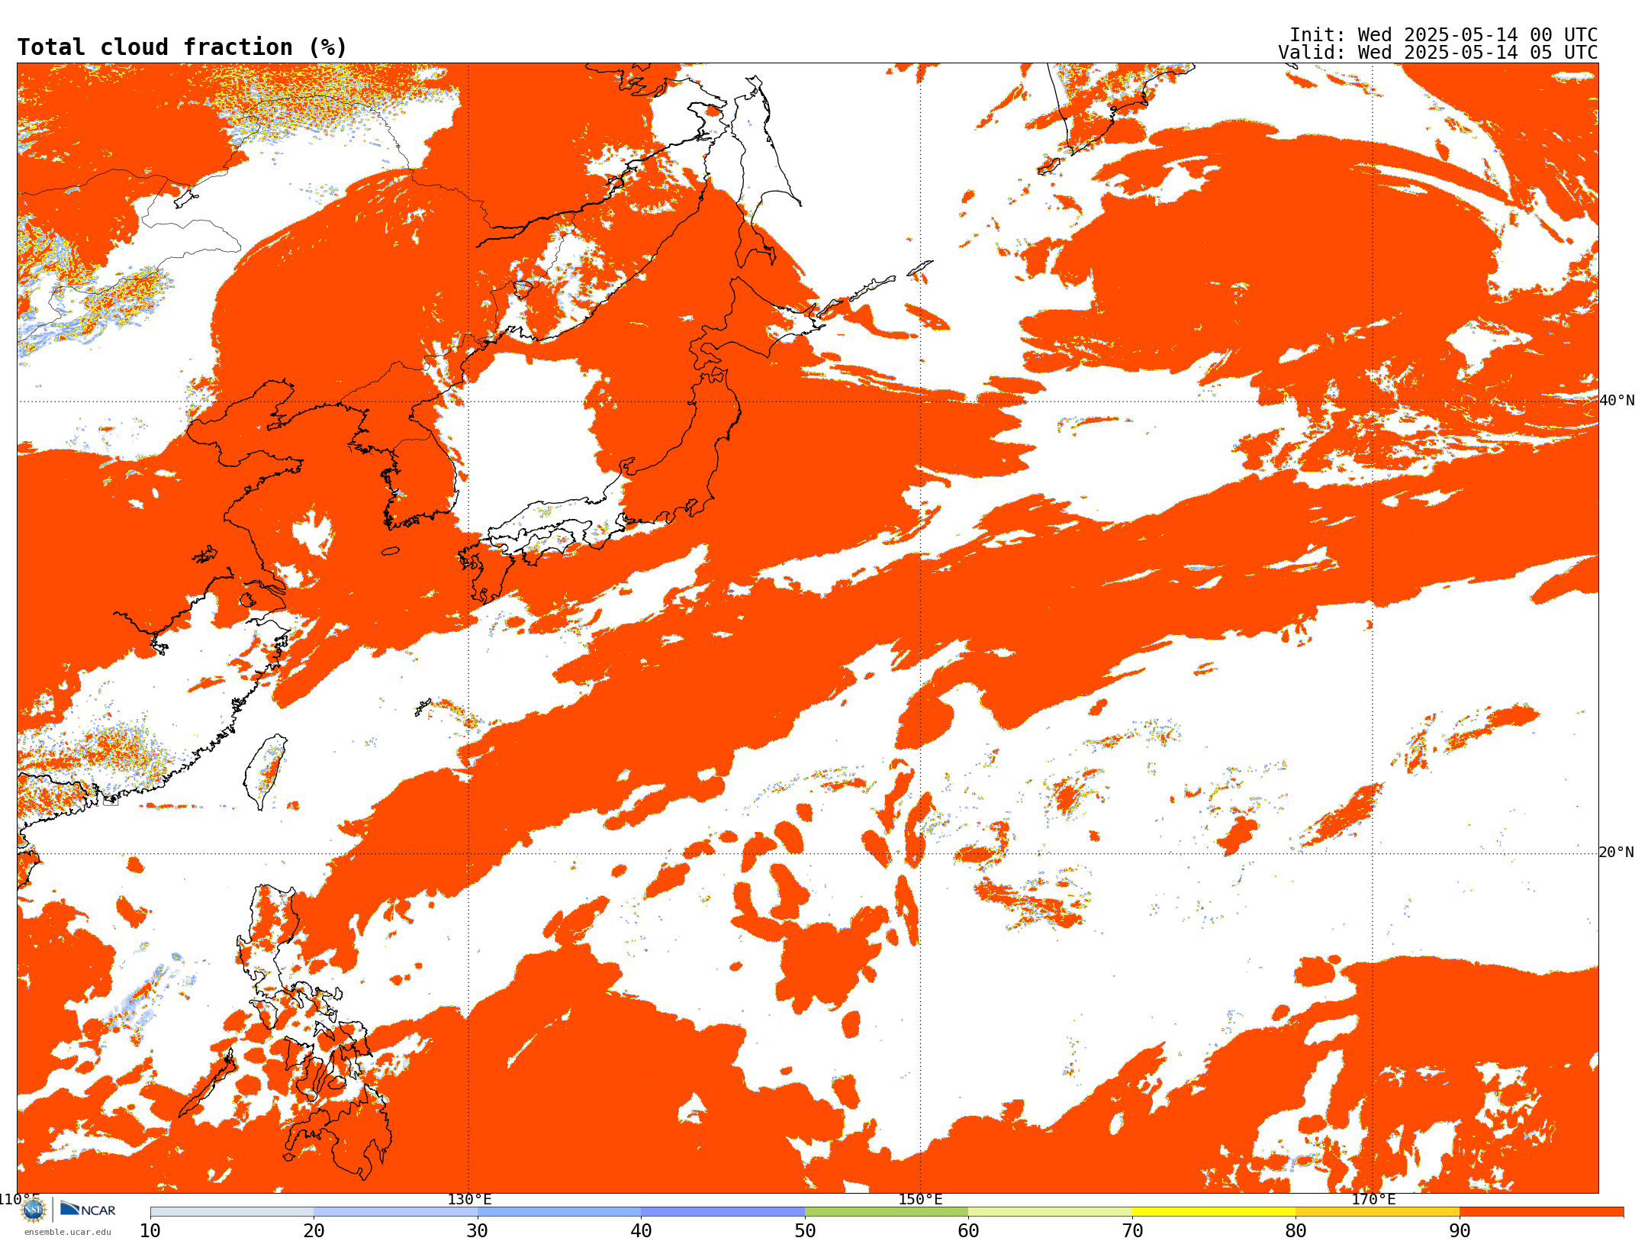Click the 90+ orange-red colorbar segment
The width and height of the screenshot is (1648, 1241).
1541,1212
